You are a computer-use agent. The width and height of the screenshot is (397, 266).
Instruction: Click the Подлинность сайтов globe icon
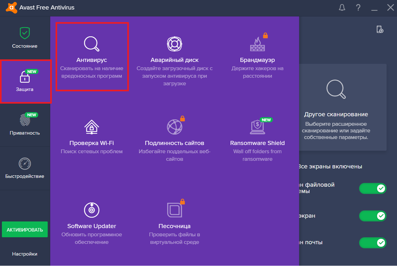click(x=175, y=127)
